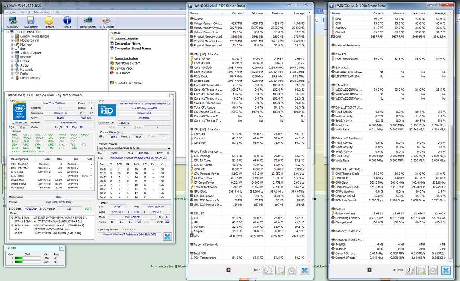Open Sensors via the lightning icon
Viewport: 460px width, 281px height.
click(49, 22)
